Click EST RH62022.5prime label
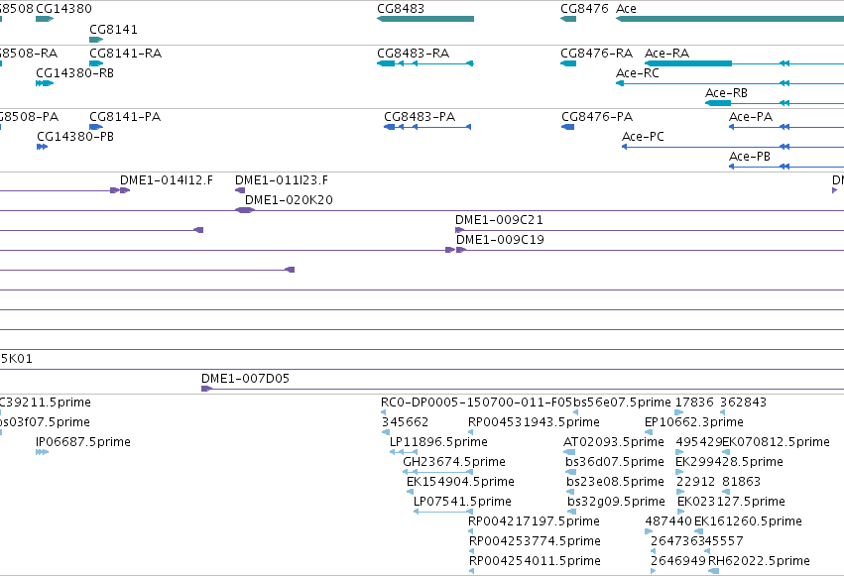Viewport: 844px width, 576px height. (759, 561)
